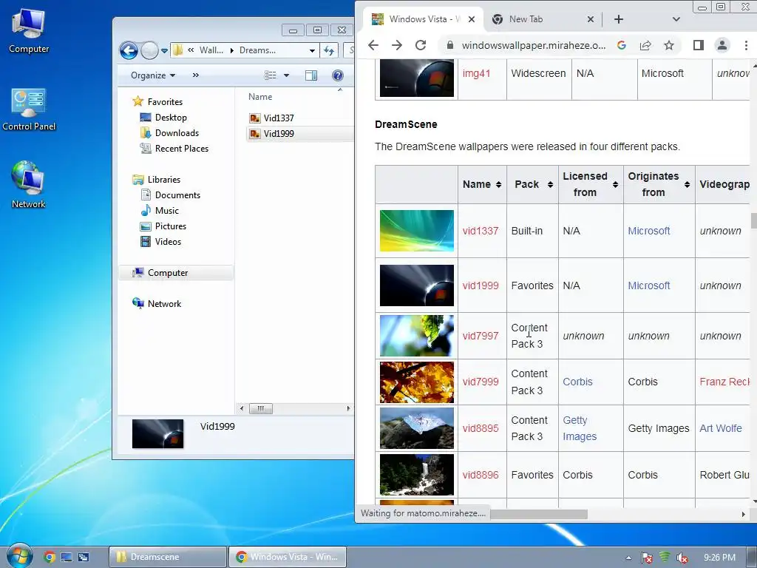
Task: Open the vid7997 link
Action: coord(481,336)
